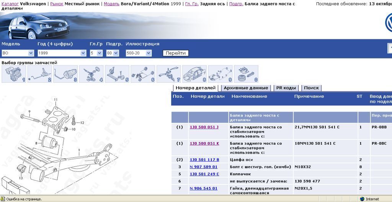Switch to the Архивные данные tab

point(246,88)
